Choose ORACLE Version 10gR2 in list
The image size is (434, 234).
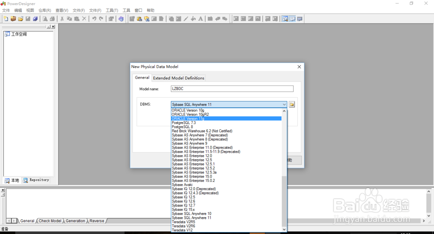click(x=226, y=114)
